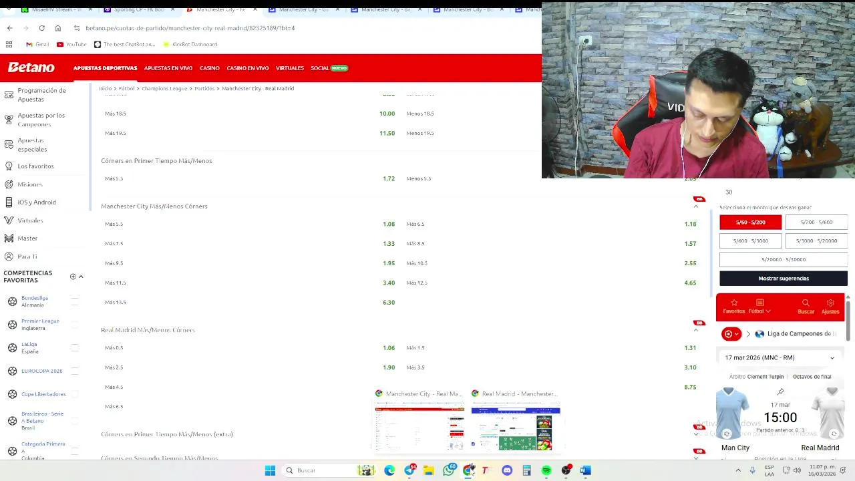
Task: Open Fútbol sport dropdown in widget
Action: click(x=759, y=307)
